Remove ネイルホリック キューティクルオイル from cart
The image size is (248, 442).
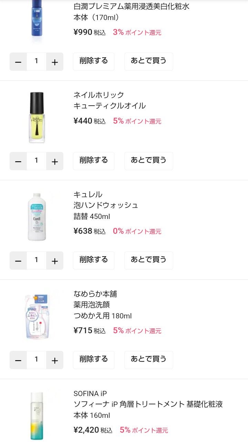[94, 161]
